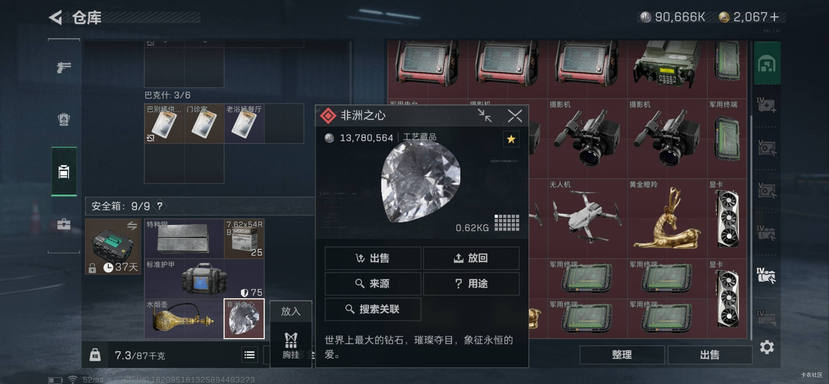The width and height of the screenshot is (829, 384).
Task: Open 来源 source search
Action: pos(373,283)
